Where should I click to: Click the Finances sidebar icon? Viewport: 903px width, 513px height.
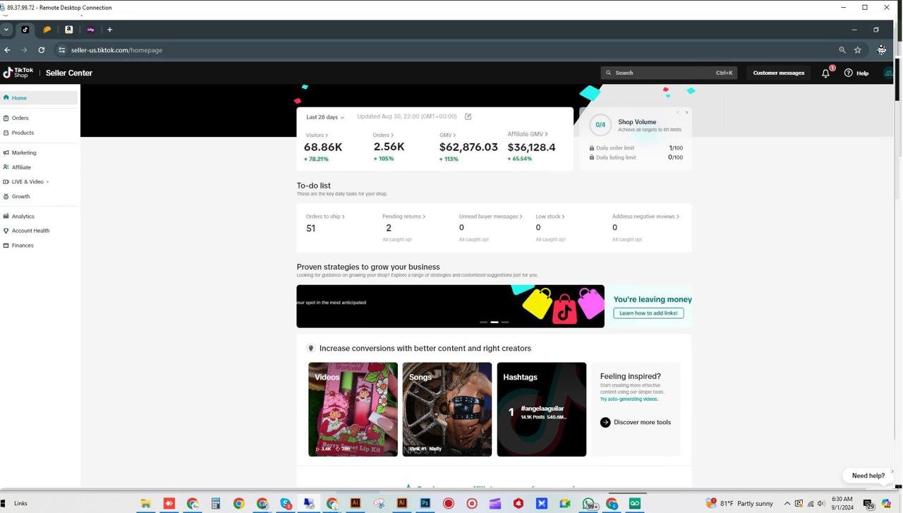[6, 246]
